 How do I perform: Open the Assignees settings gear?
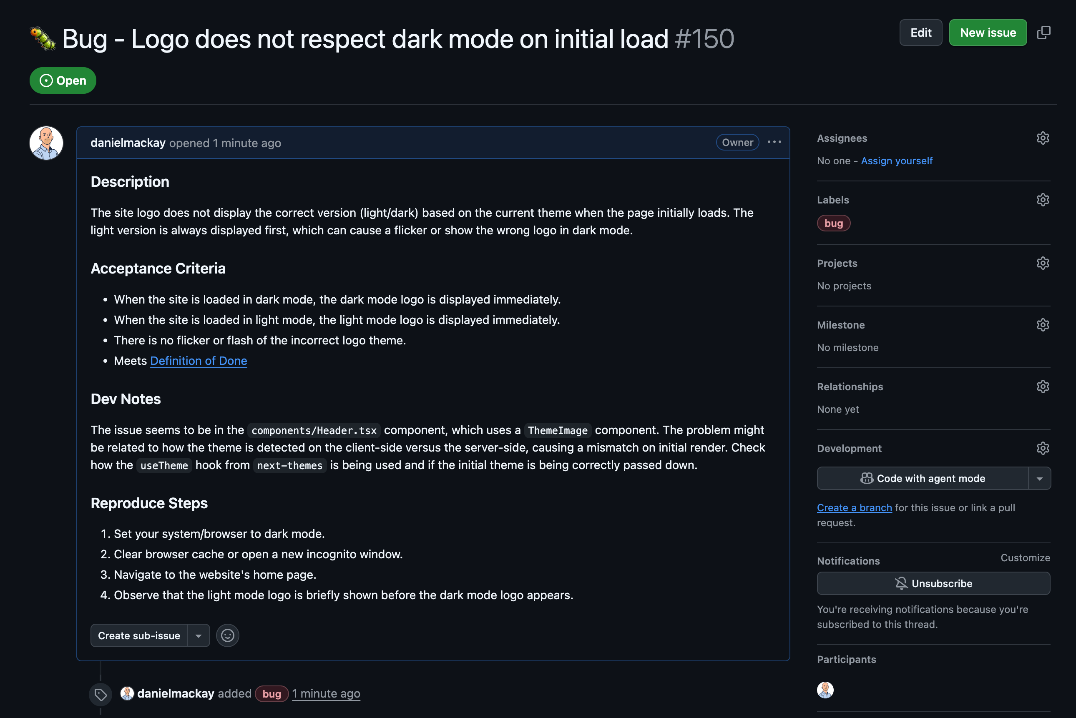pos(1043,138)
